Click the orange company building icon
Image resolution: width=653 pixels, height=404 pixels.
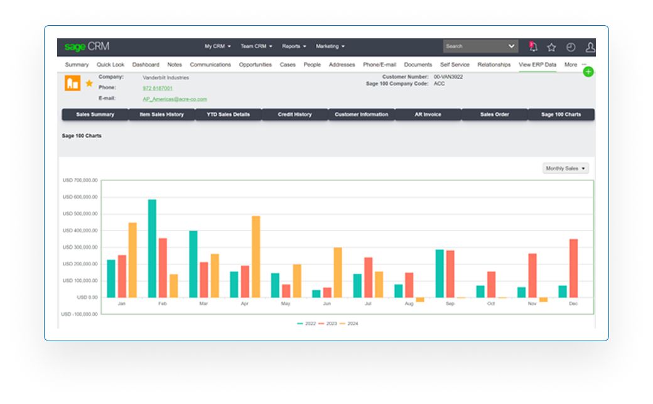72,83
